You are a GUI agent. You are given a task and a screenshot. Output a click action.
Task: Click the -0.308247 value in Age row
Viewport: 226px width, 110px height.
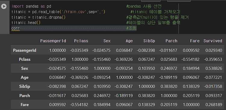click(x=146, y=77)
